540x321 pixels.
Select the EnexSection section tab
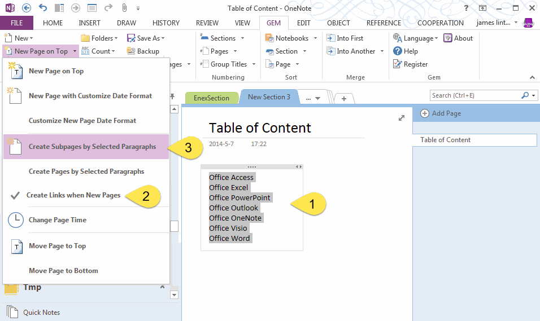click(211, 98)
